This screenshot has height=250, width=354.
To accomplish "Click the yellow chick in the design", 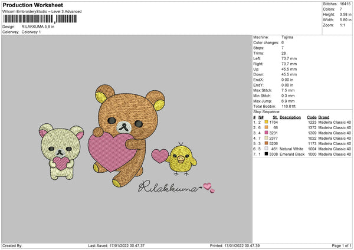I will click(x=181, y=159).
